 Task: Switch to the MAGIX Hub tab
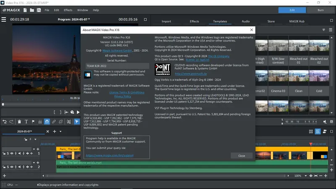click(297, 21)
